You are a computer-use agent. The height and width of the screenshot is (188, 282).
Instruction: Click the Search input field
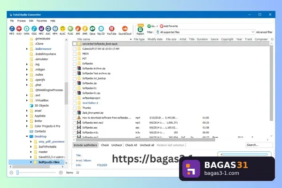point(259,145)
